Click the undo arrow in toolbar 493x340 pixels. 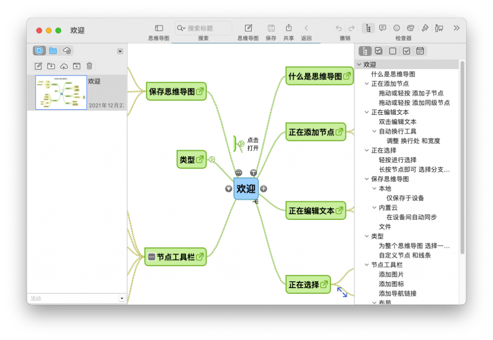tap(338, 28)
